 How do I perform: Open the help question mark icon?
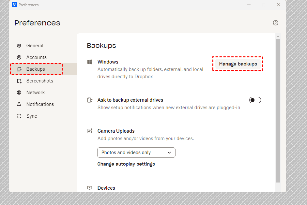(275, 22)
